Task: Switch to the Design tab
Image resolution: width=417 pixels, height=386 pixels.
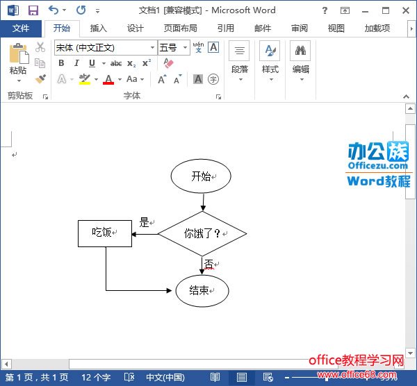Action: [x=135, y=28]
